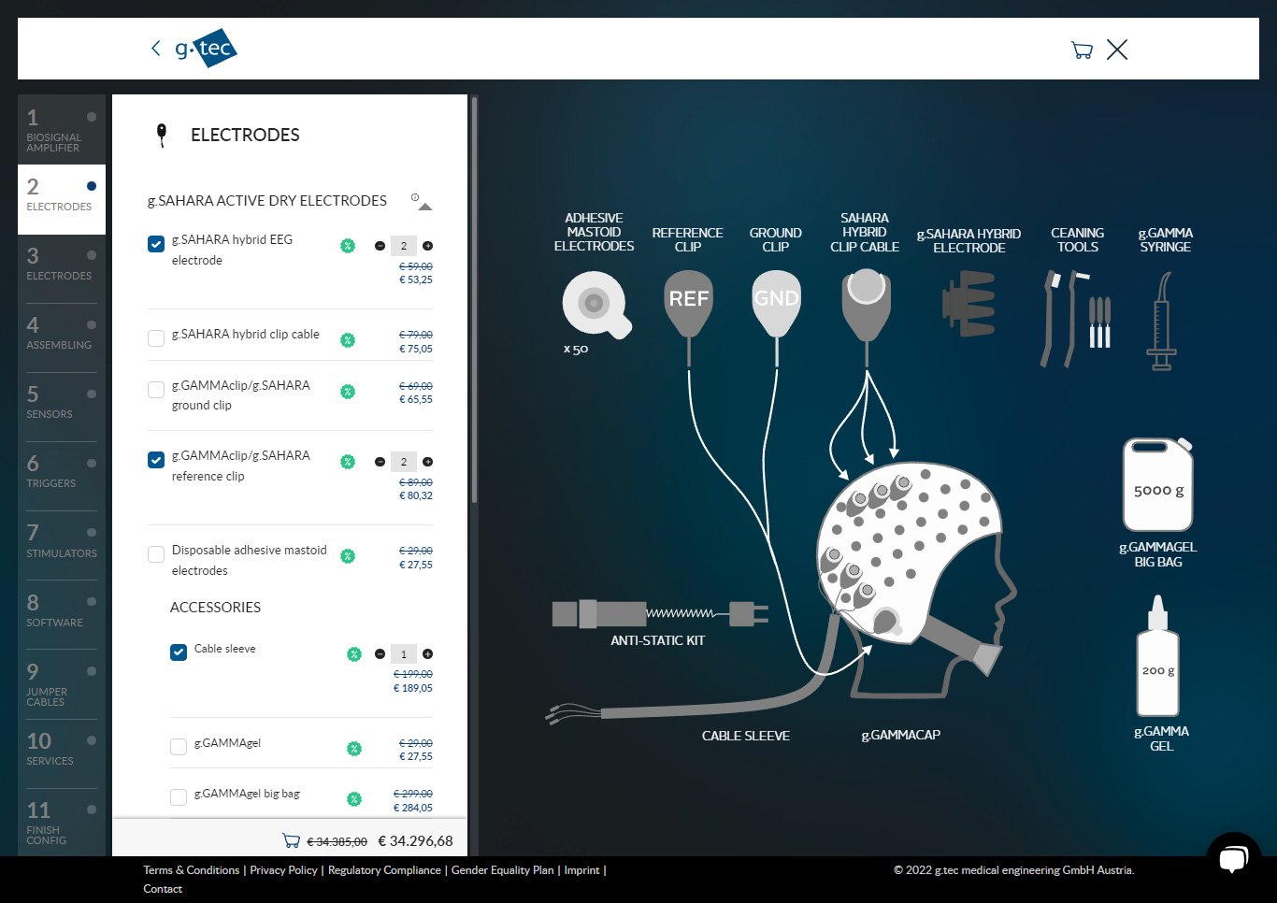Open the live chat bubble
This screenshot has height=903, width=1277.
click(x=1233, y=858)
